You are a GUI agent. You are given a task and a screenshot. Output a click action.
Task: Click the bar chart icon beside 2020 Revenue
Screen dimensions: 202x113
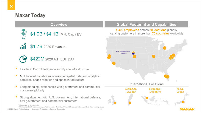click(x=23, y=46)
